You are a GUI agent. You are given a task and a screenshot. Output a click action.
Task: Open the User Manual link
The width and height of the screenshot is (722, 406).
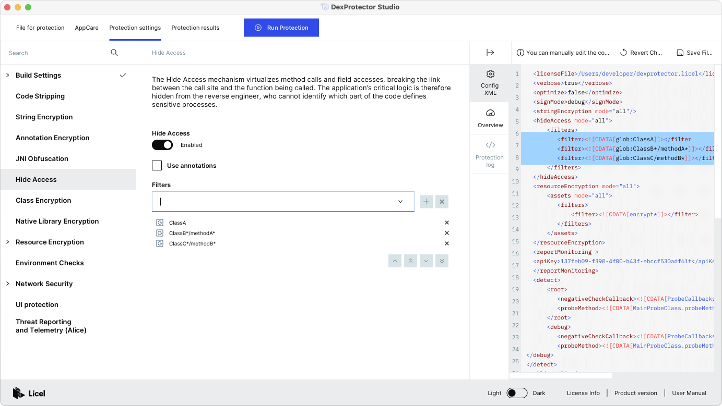[x=689, y=393]
